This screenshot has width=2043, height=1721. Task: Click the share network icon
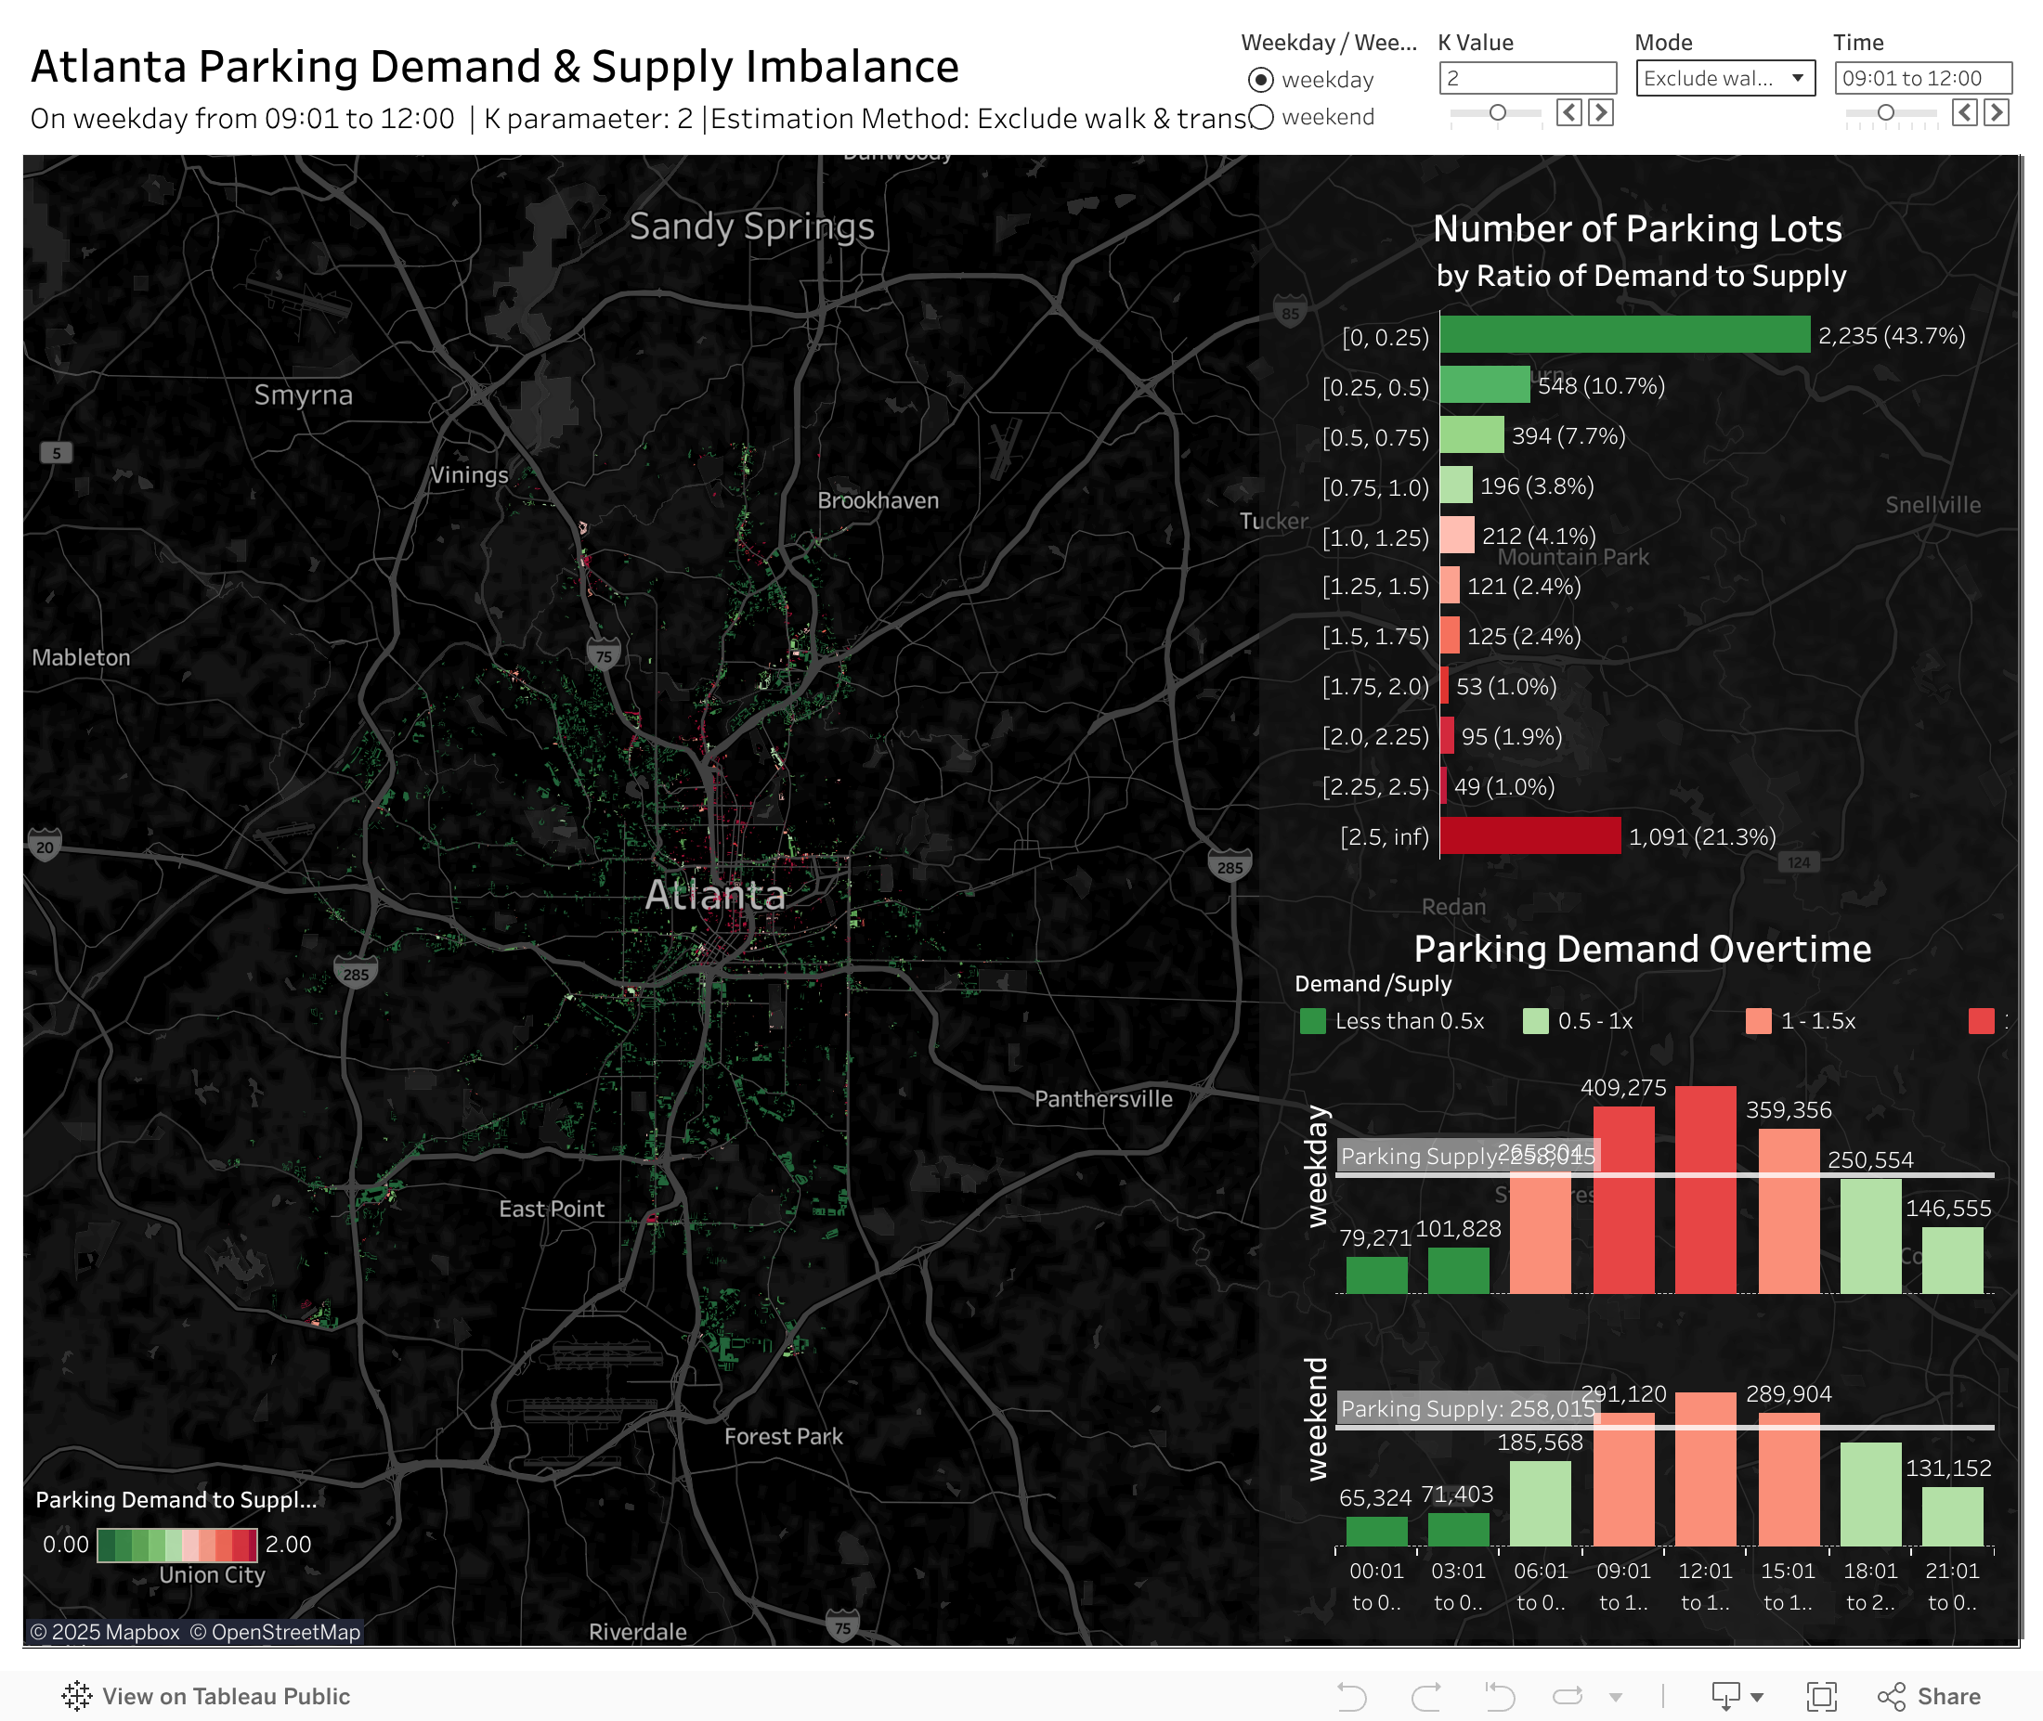pyautogui.click(x=1891, y=1697)
